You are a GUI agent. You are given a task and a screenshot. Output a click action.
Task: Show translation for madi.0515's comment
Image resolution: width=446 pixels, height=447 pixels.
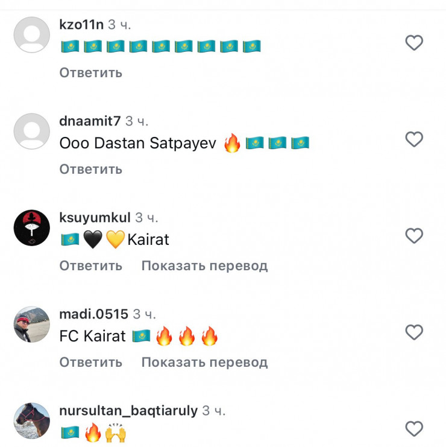click(x=204, y=363)
